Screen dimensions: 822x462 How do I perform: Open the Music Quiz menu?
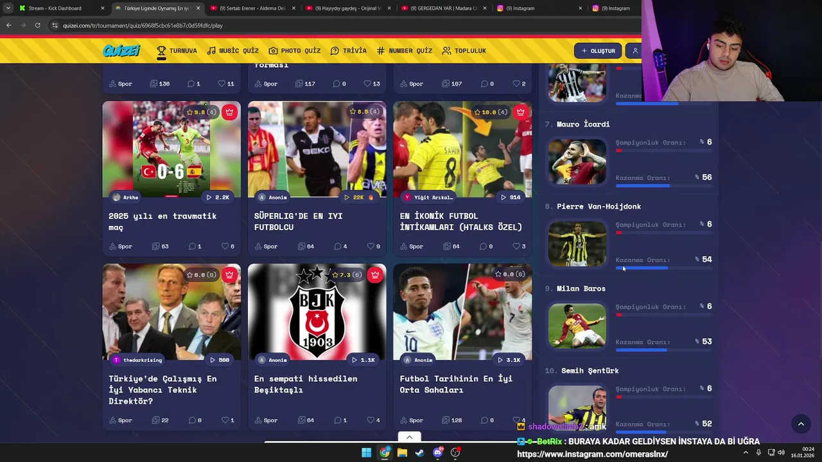pyautogui.click(x=232, y=51)
